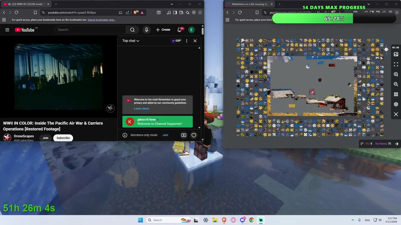Click the Join link for members-only chat
This screenshot has width=401, height=225.
coord(165,135)
